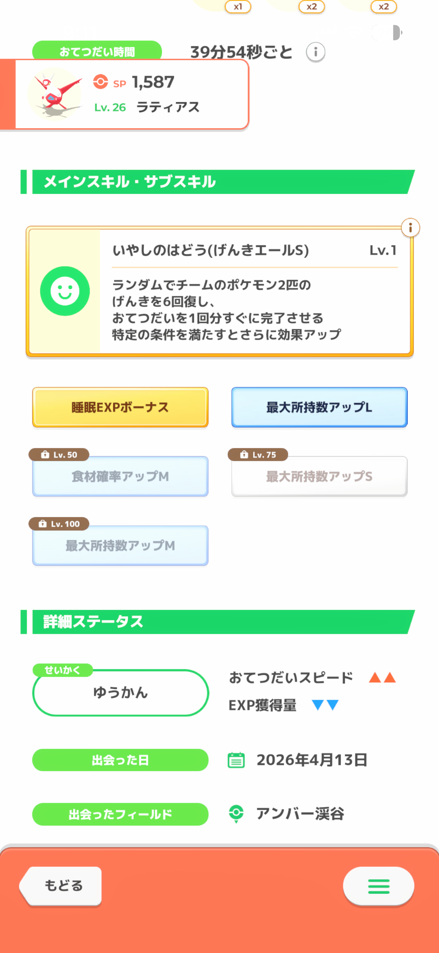Tap the location pin beside アンバー渓谷

(x=236, y=813)
